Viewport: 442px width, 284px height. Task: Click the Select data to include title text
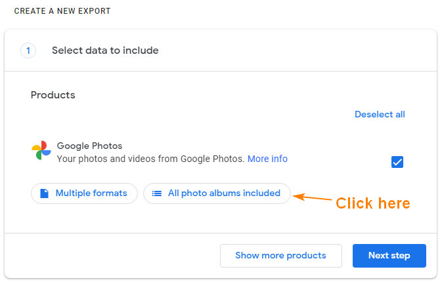[x=105, y=51]
